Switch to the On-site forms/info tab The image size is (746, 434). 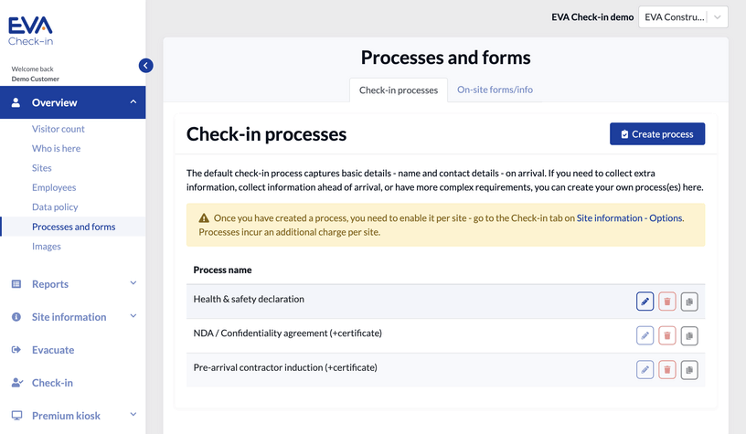tap(495, 90)
